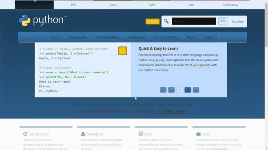268x150 pixels.
Task: Open the Download heading link
Action: click(95, 134)
